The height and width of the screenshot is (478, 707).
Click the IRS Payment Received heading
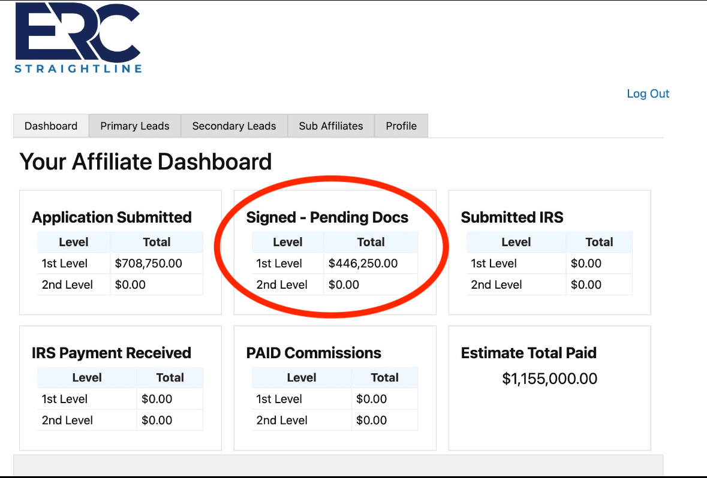tap(112, 353)
